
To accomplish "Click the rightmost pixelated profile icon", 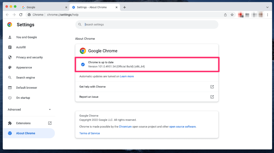I will tap(261, 15).
